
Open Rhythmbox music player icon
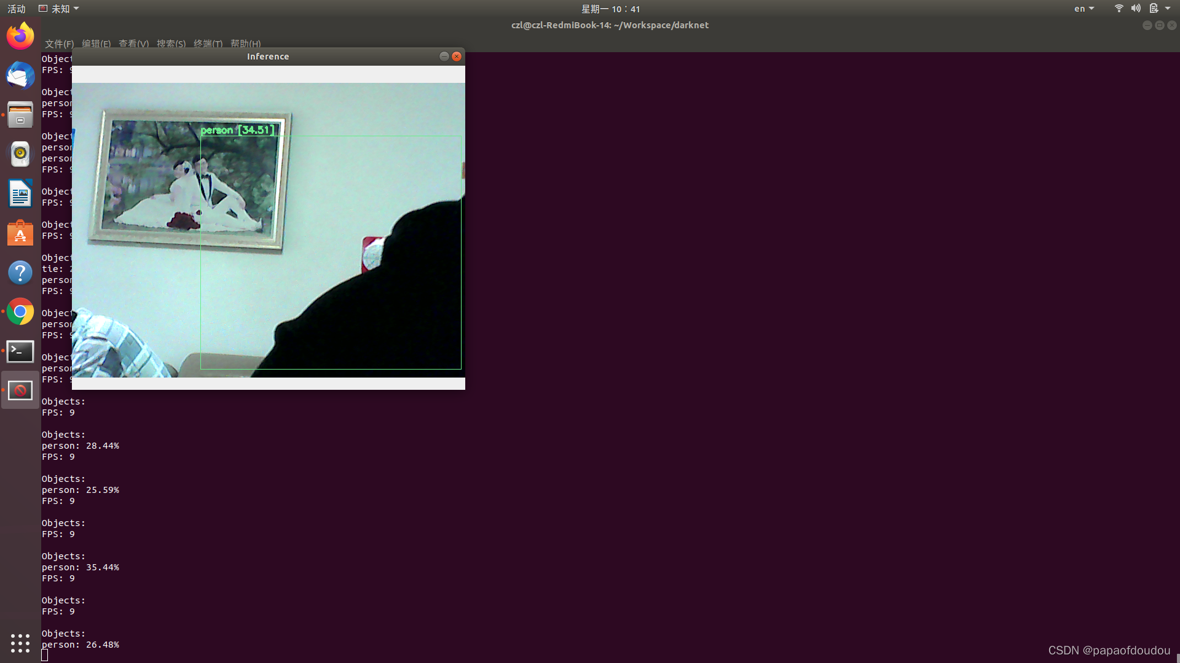(x=20, y=154)
